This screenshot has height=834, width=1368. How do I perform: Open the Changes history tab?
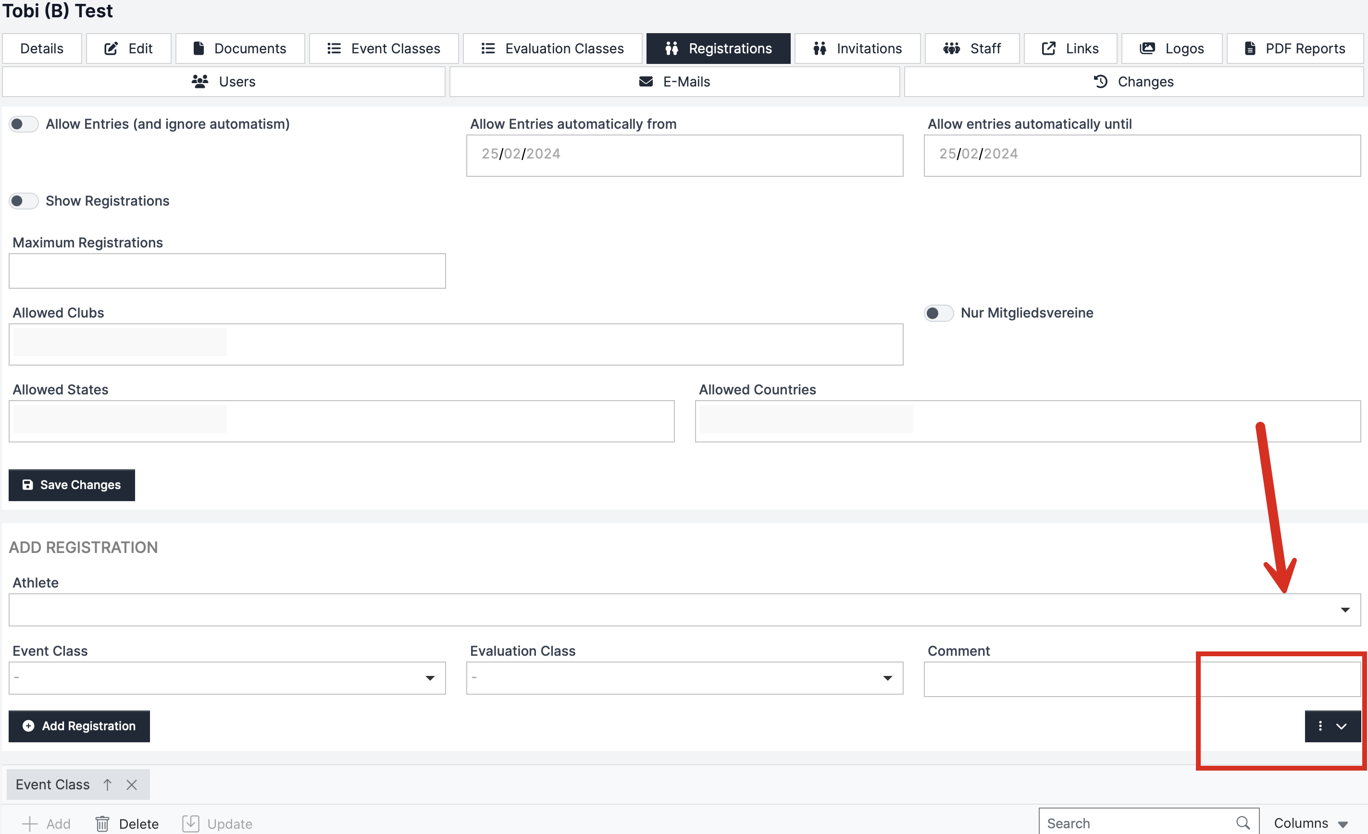click(1133, 82)
